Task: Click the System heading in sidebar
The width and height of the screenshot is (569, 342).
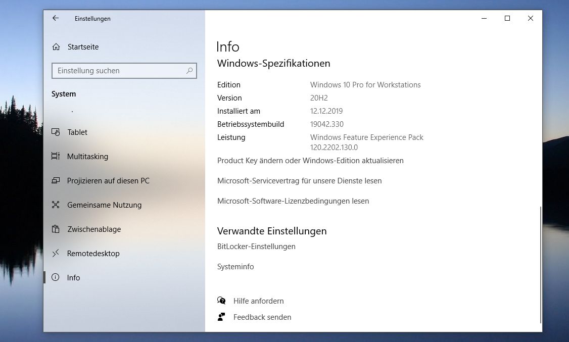Action: 64,94
